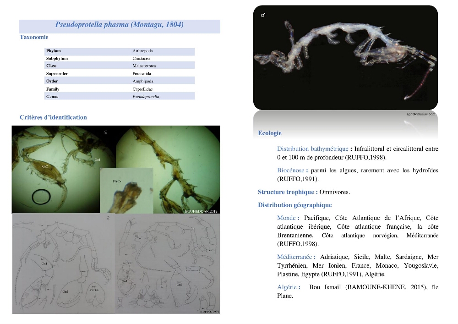Click the "Arthropoda" table cell
458x324 pixels.
142,51
